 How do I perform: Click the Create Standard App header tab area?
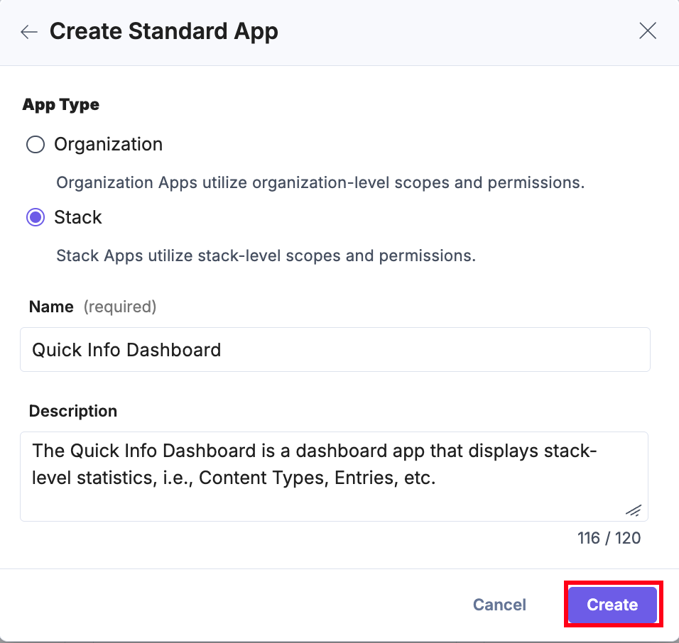(x=163, y=31)
